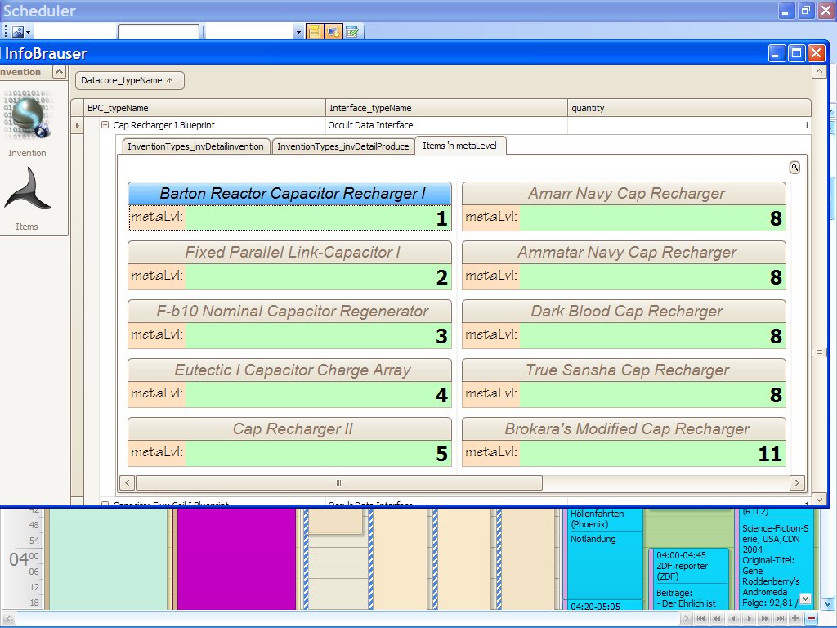Go to previous page in Scheduler navigator

718,618
